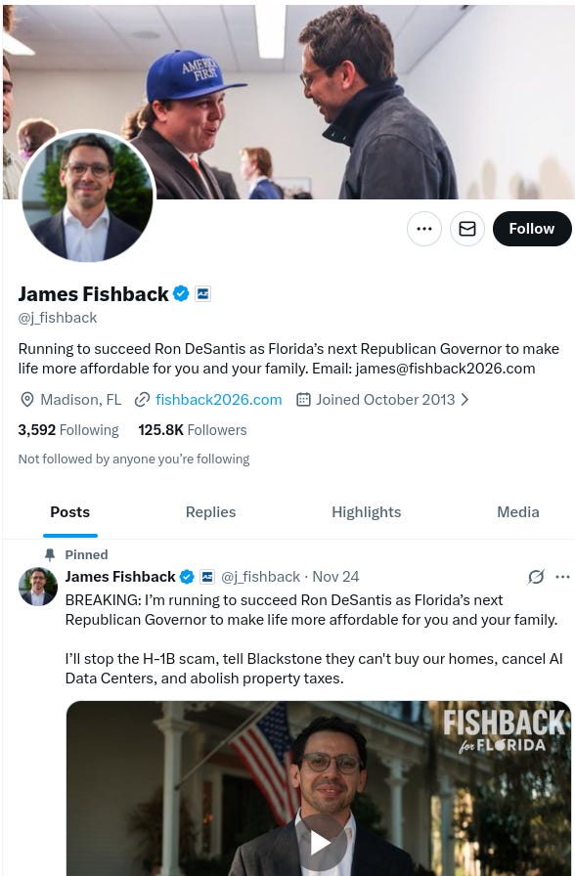575x876 pixels.
Task: Click the blue verified badge beside profile name
Action: click(181, 293)
